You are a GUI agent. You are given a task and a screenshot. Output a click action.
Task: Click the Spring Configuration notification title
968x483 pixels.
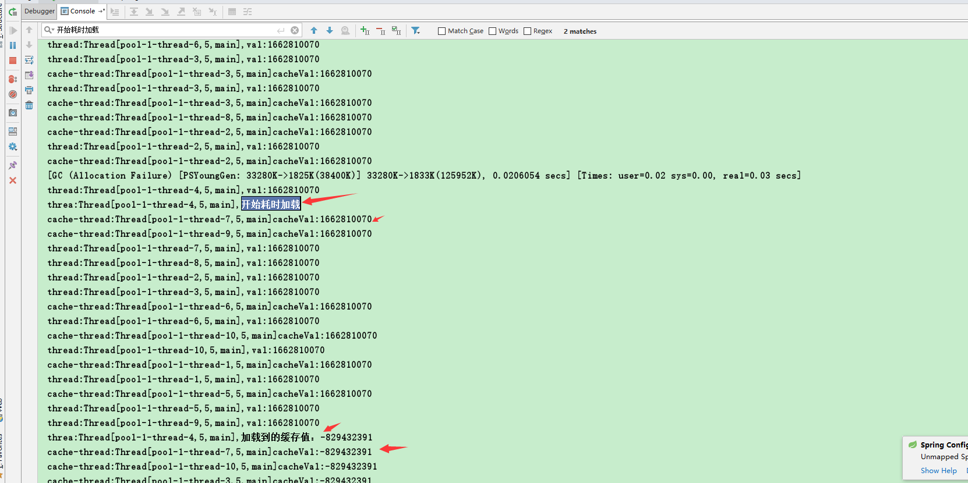click(x=944, y=445)
